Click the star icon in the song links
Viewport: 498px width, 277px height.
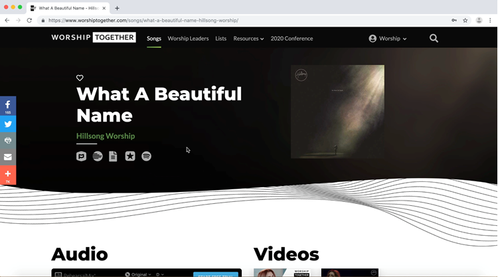tap(130, 156)
